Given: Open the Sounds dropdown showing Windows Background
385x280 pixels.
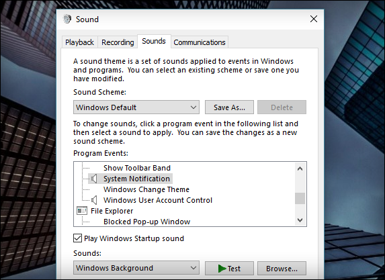Looking at the screenshot, I should coord(136,268).
